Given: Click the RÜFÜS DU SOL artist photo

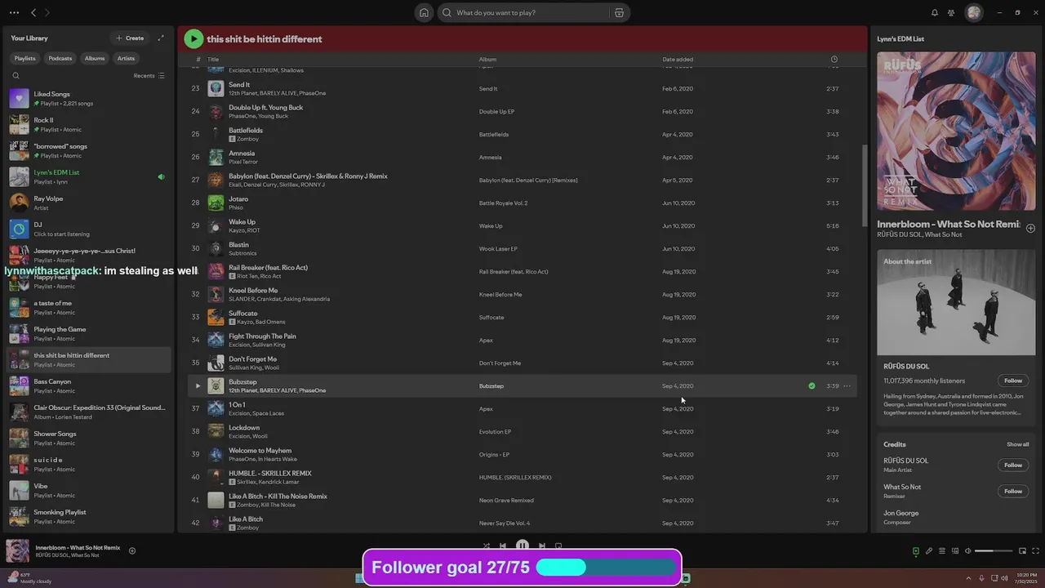Looking at the screenshot, I should (956, 302).
